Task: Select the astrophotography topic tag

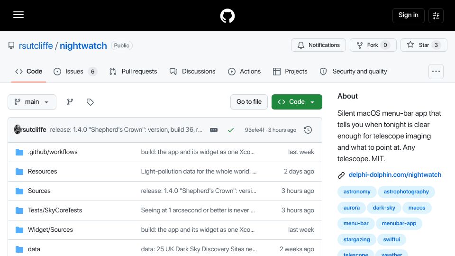Action: pyautogui.click(x=406, y=192)
